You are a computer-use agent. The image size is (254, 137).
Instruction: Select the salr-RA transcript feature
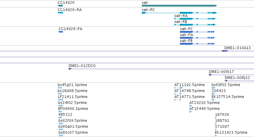click(x=195, y=19)
